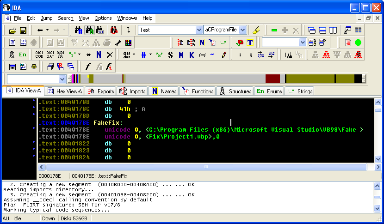Click the blue N rename icon beside the asterisk

pos(99,54)
